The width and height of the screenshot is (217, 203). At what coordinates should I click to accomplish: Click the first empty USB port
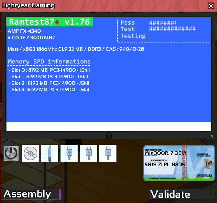[69, 153]
